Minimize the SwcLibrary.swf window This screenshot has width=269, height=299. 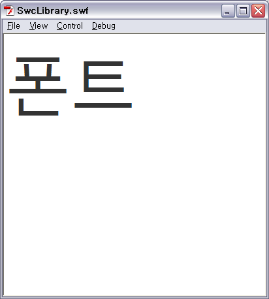pos(228,10)
